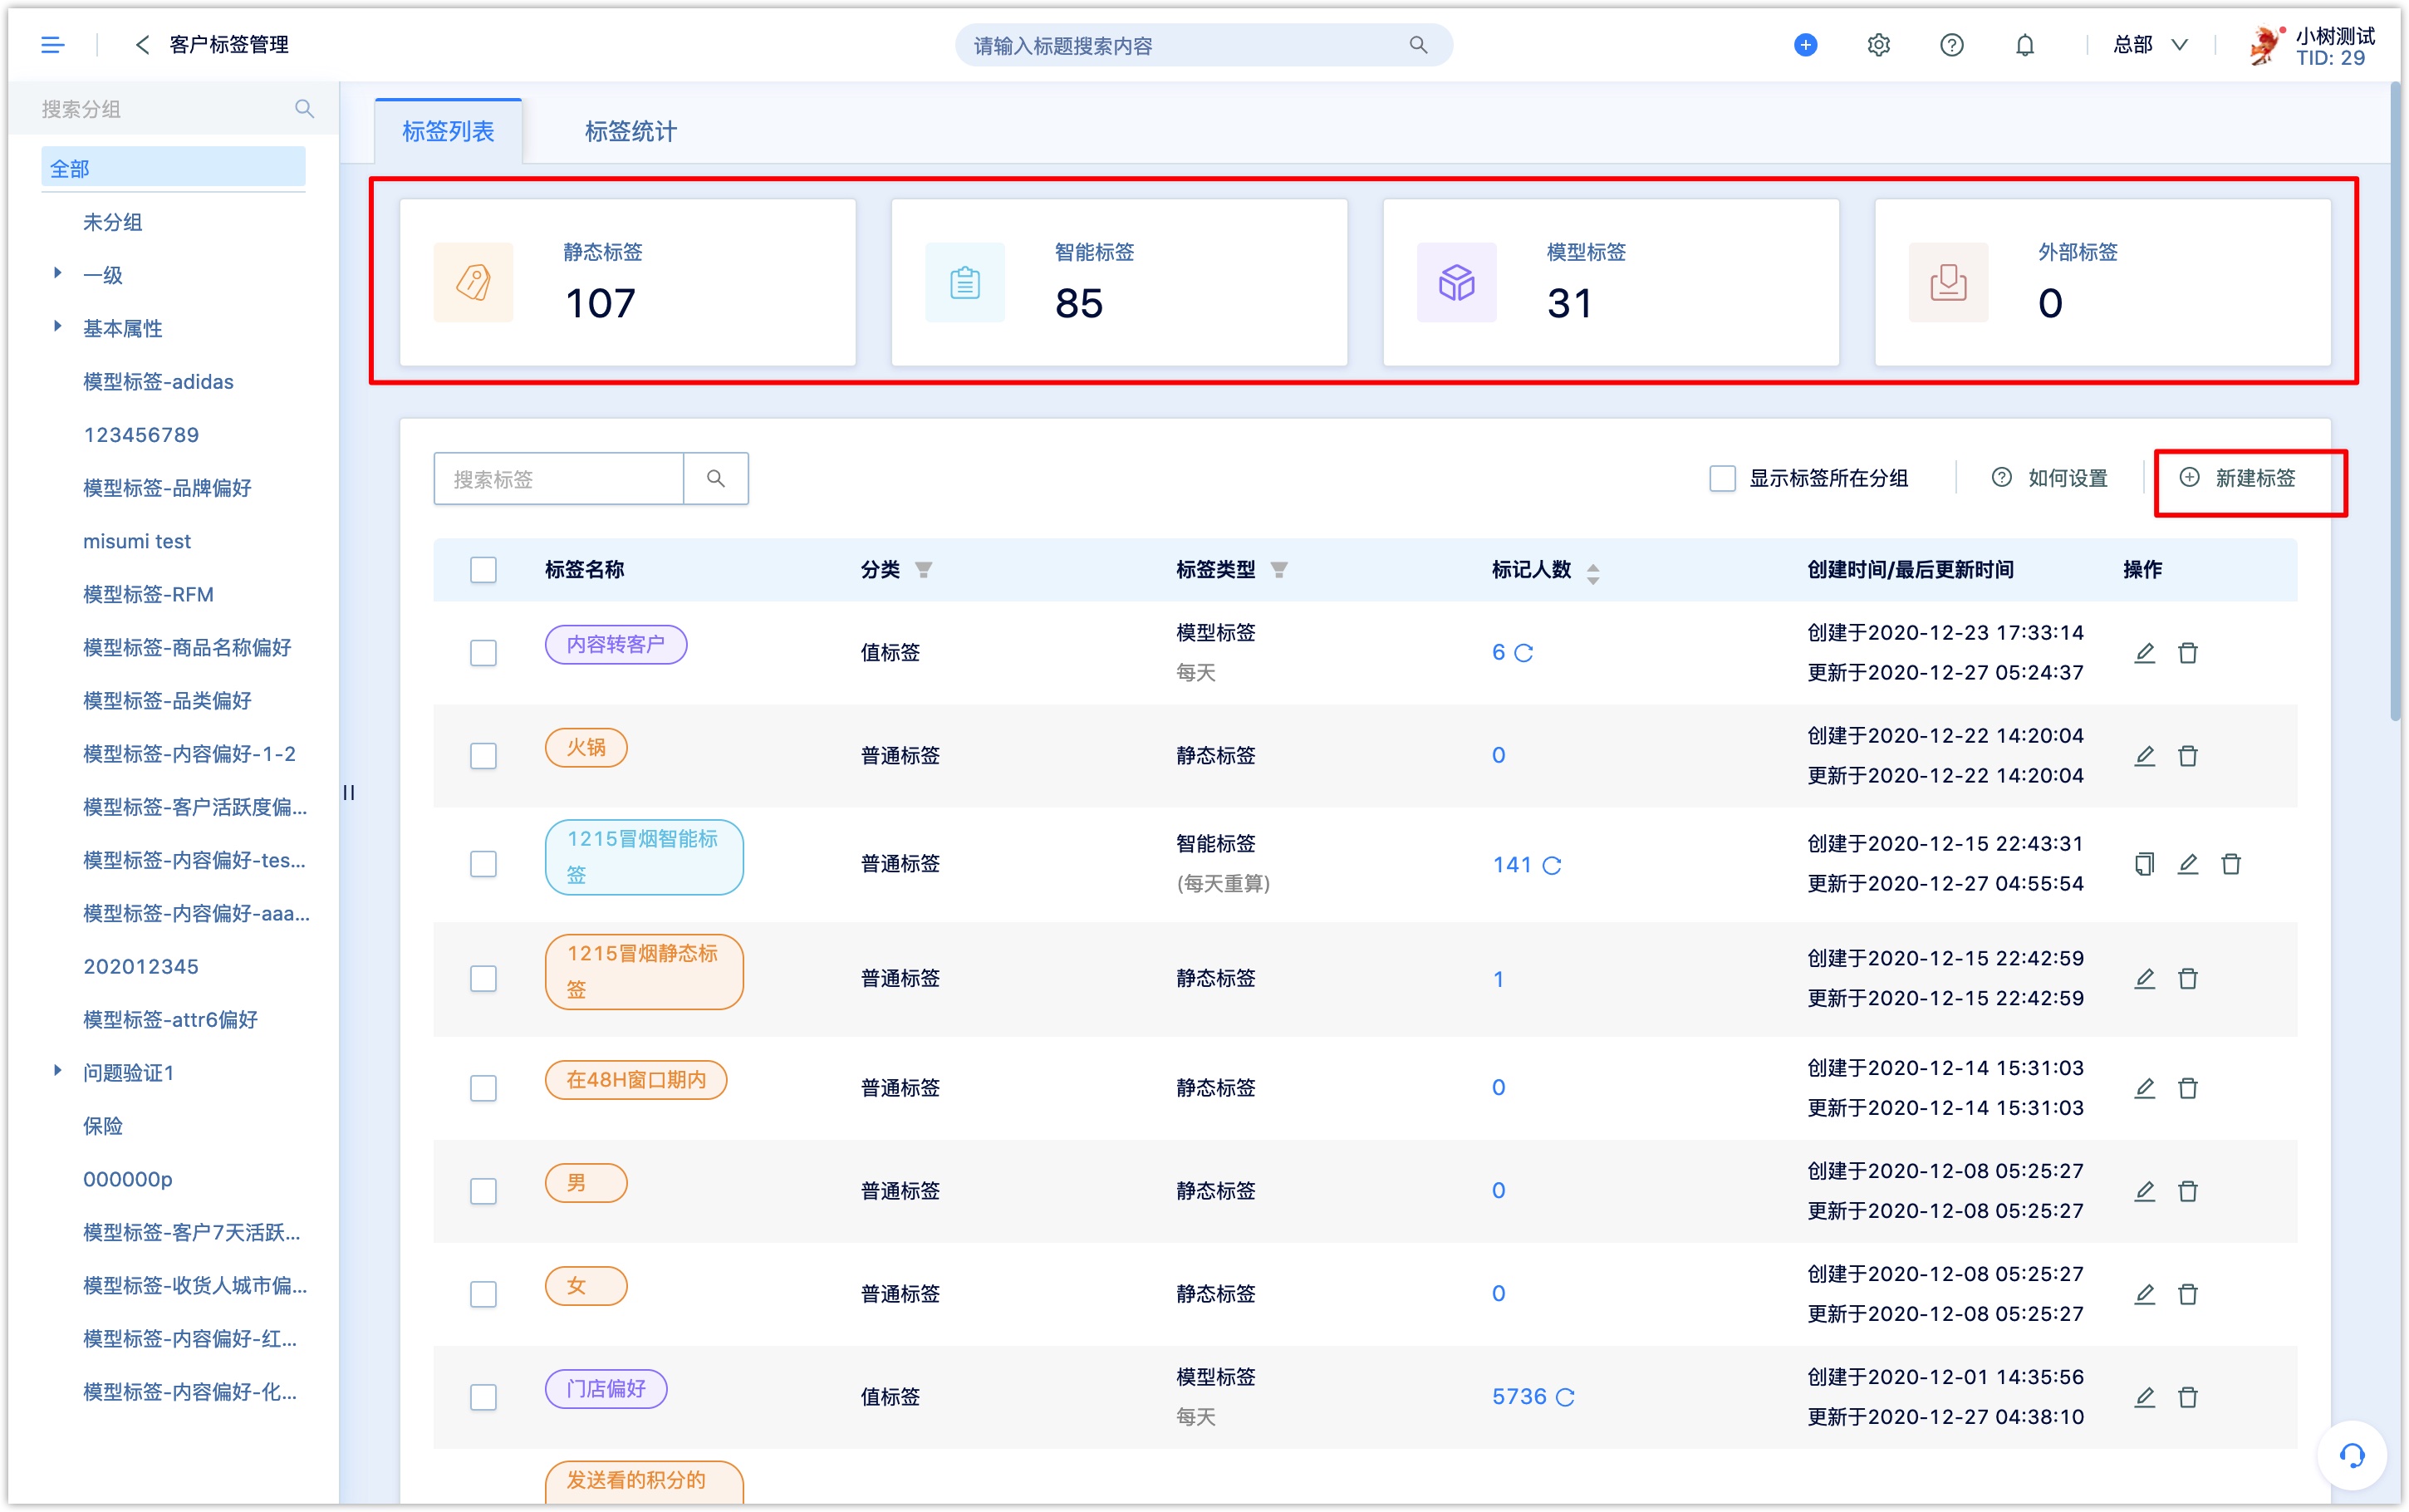The image size is (2409, 1512).
Task: Switch to 标签列表 tab
Action: coord(448,131)
